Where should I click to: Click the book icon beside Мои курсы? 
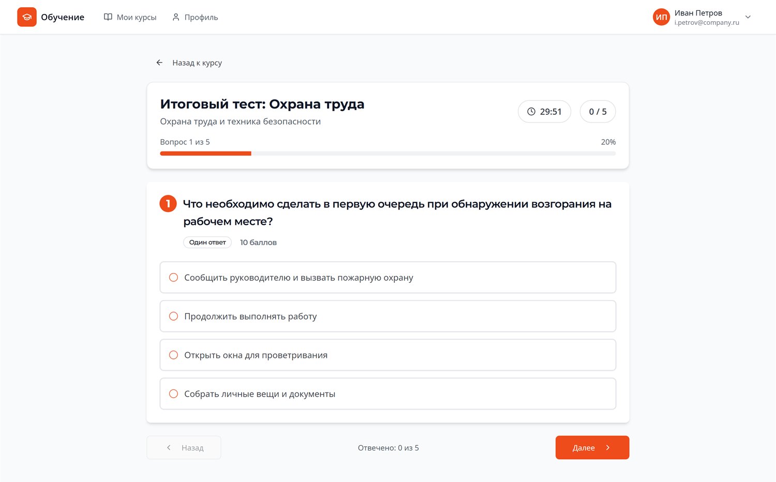tap(108, 17)
